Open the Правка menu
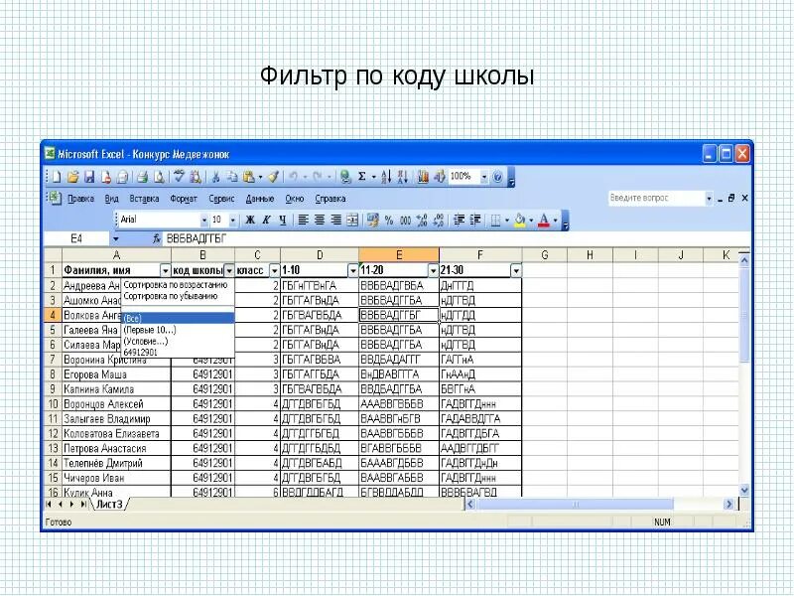This screenshot has width=794, height=596. [x=81, y=199]
